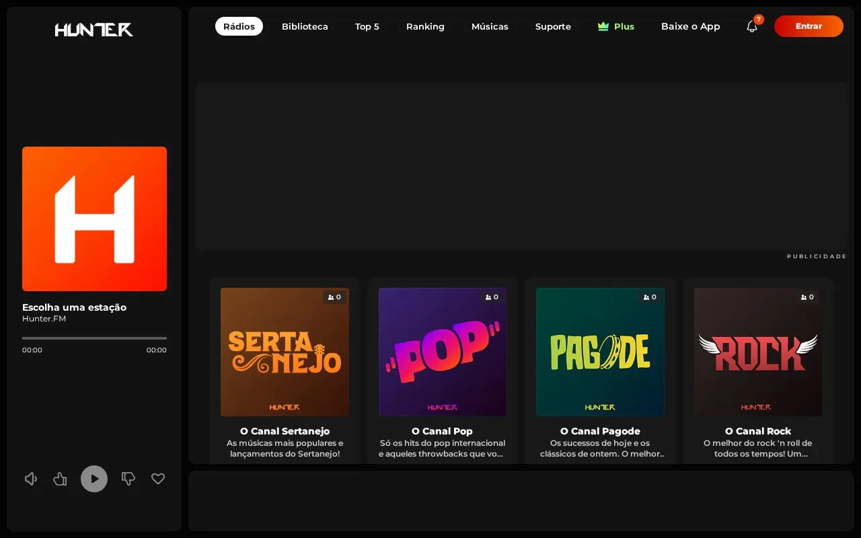Click the Hunter.FM station label

point(44,319)
